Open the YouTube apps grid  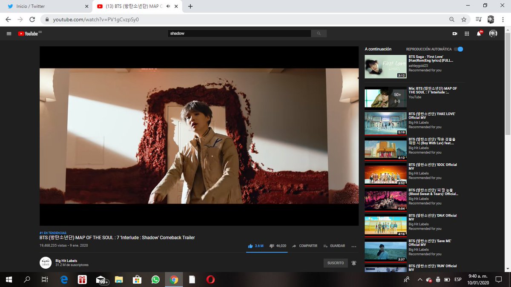pos(467,34)
